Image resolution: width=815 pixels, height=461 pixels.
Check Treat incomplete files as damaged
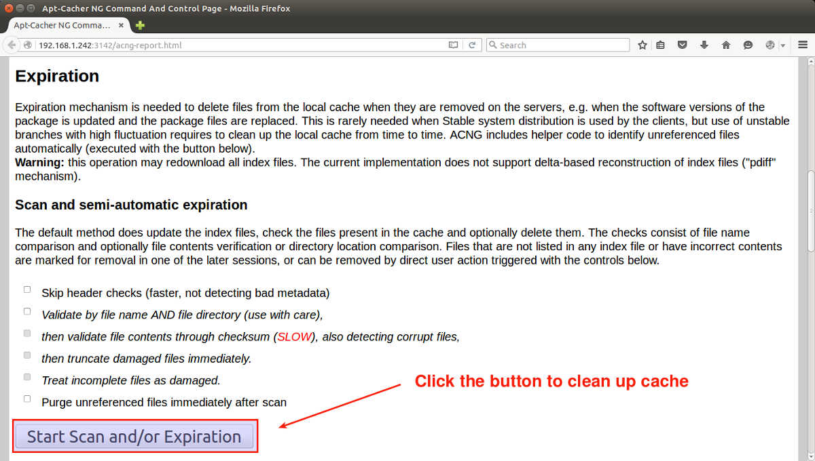point(27,376)
